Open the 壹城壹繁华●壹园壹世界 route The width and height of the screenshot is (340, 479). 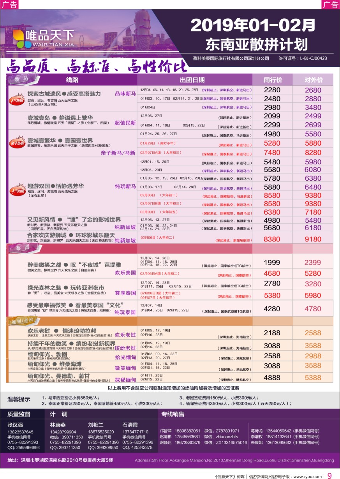tap(60, 140)
